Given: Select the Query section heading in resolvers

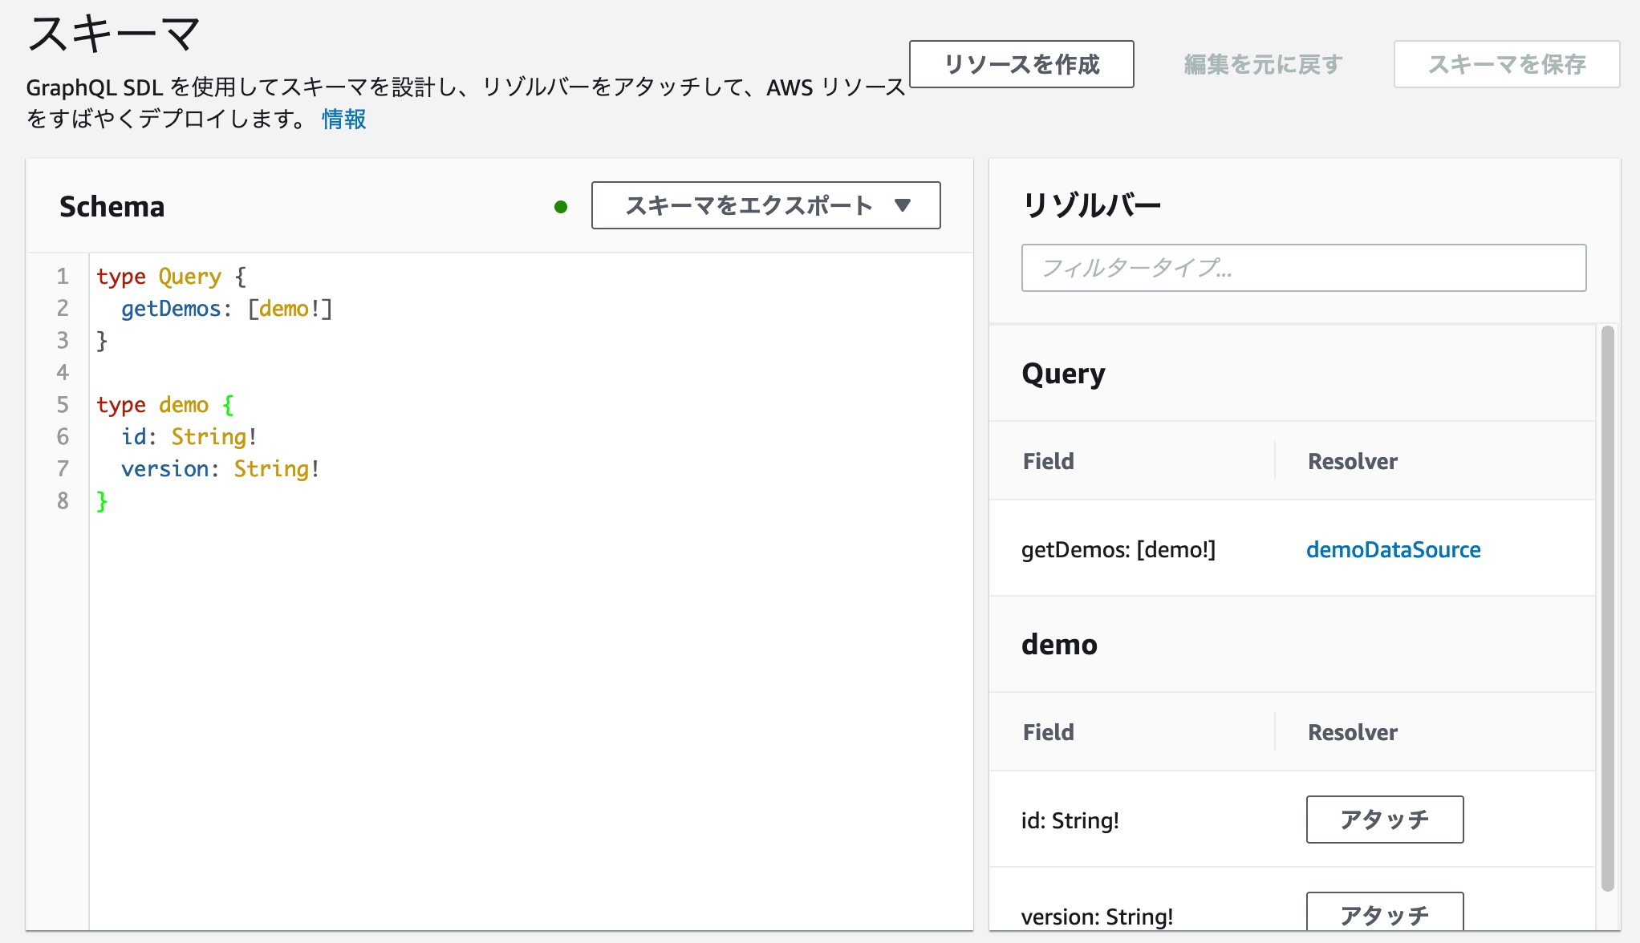Looking at the screenshot, I should [1064, 373].
